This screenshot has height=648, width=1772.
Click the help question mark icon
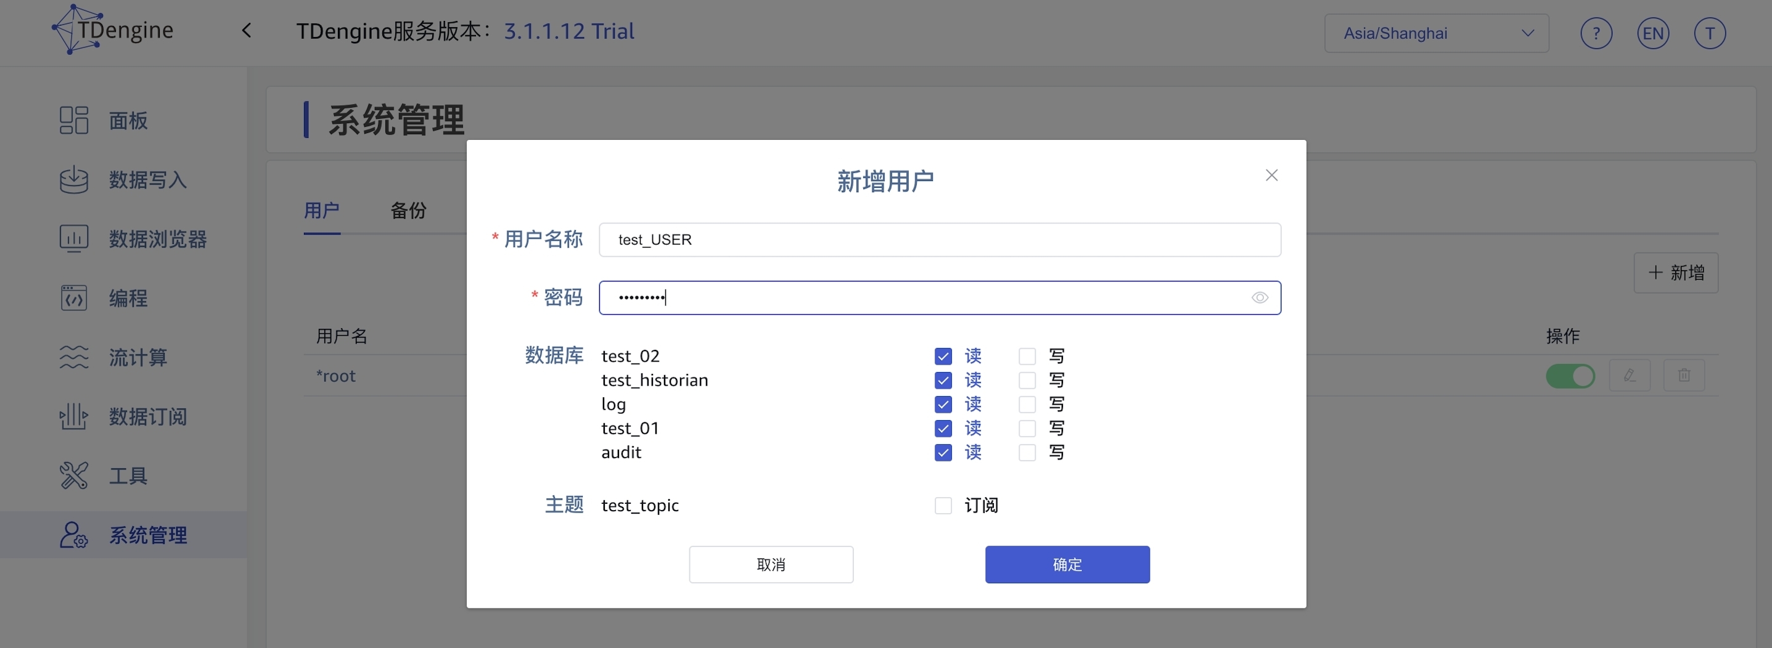pos(1596,33)
